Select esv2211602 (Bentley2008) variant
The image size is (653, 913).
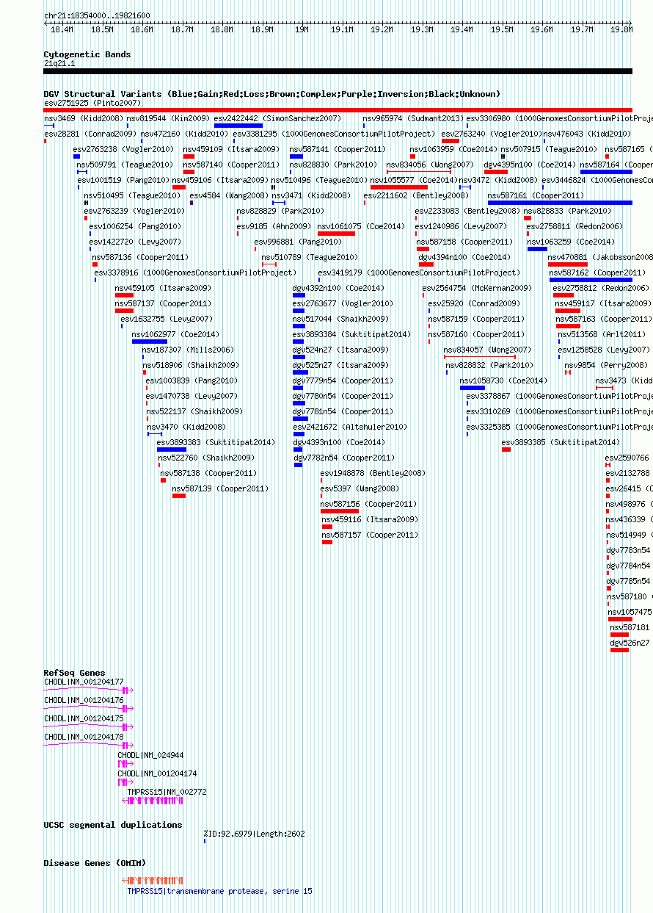416,195
